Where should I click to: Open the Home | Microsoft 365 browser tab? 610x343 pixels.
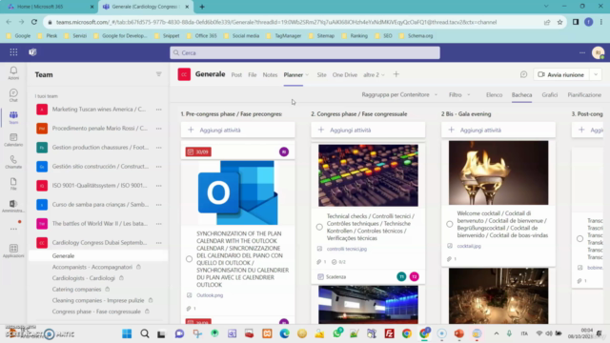pos(50,7)
